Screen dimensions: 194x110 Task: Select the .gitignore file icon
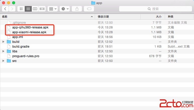pos(9,22)
